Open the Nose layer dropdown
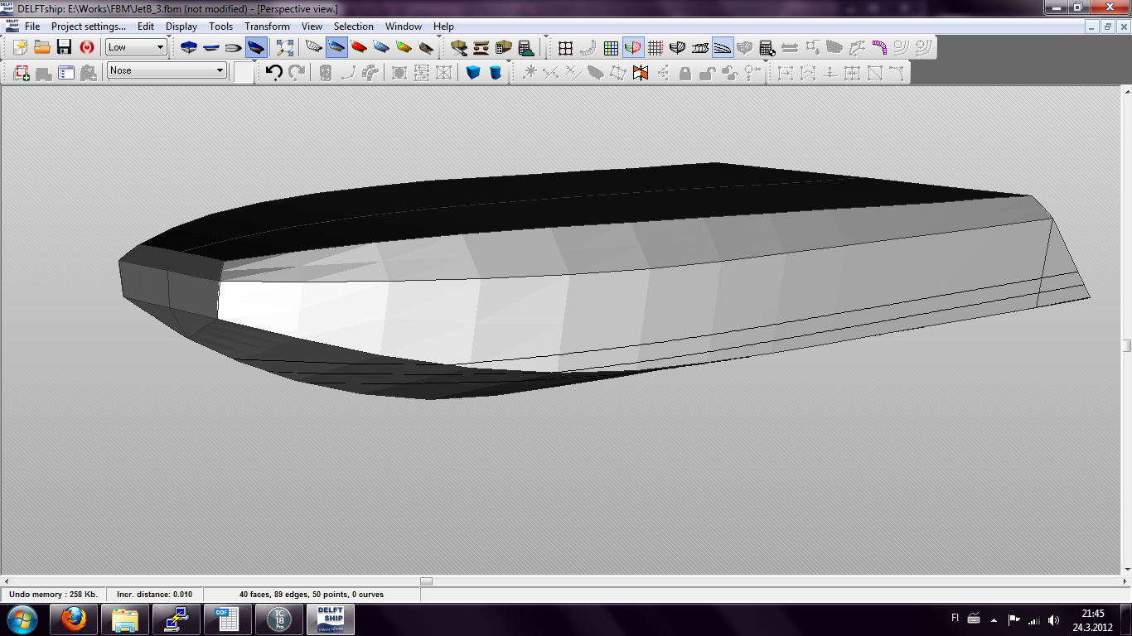1132x636 pixels. tap(220, 70)
